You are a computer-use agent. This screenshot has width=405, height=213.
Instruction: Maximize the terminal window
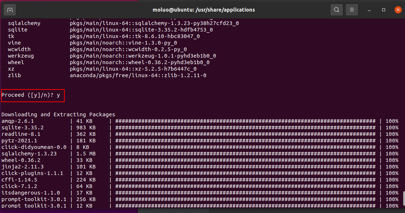[x=384, y=10]
